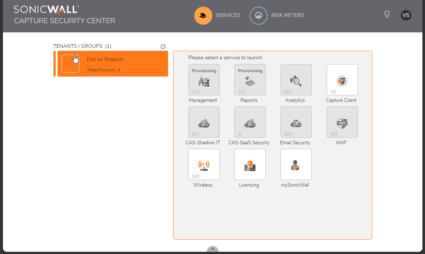425x254 pixels.
Task: Click the 'TENANTS / GROUPS (1)' heading
Action: click(x=82, y=46)
